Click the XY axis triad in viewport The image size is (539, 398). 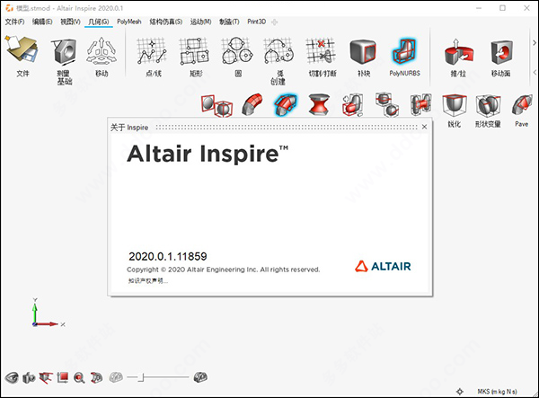pos(48,313)
